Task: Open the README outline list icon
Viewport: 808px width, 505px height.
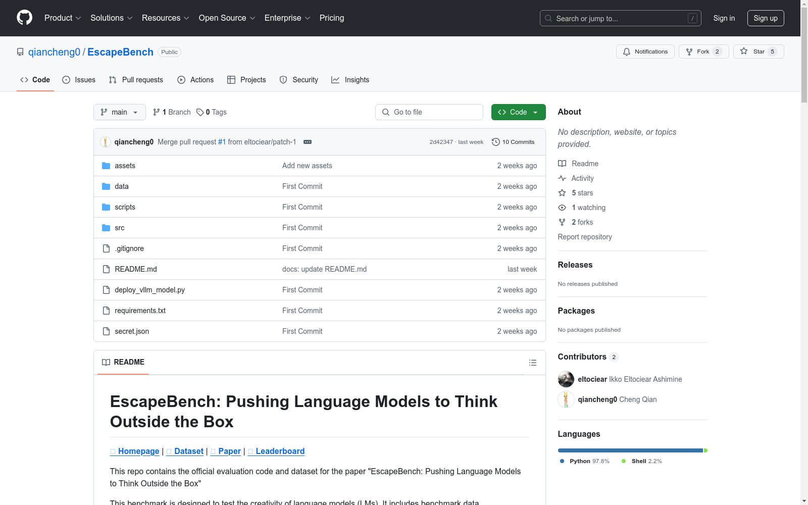Action: point(533,363)
